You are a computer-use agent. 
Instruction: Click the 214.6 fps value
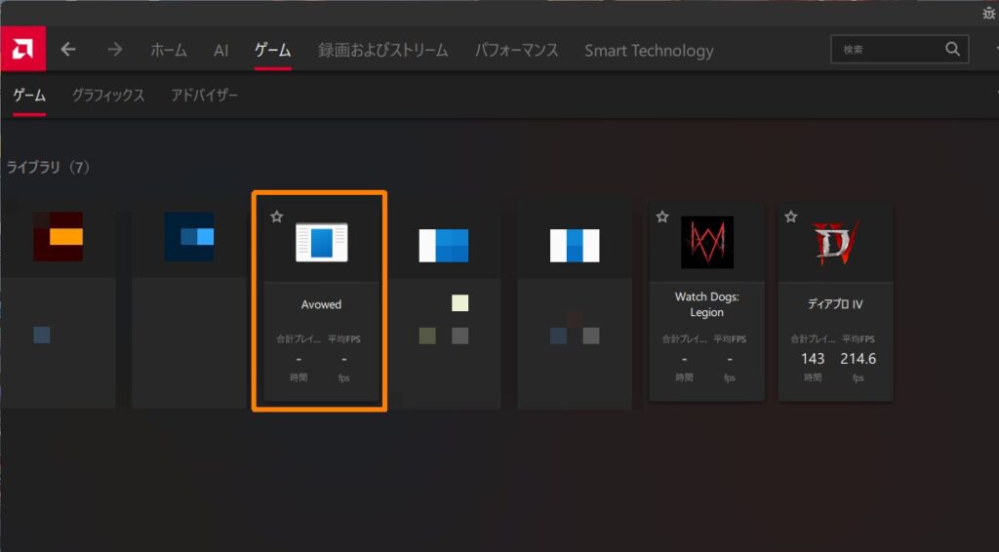(859, 359)
